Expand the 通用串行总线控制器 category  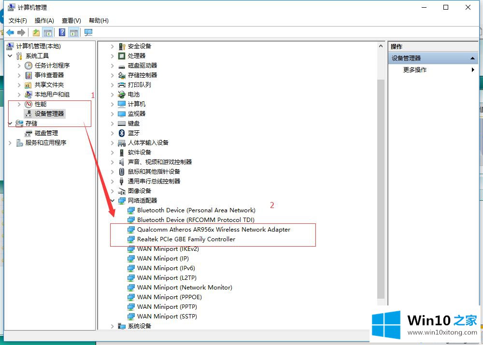click(x=113, y=181)
